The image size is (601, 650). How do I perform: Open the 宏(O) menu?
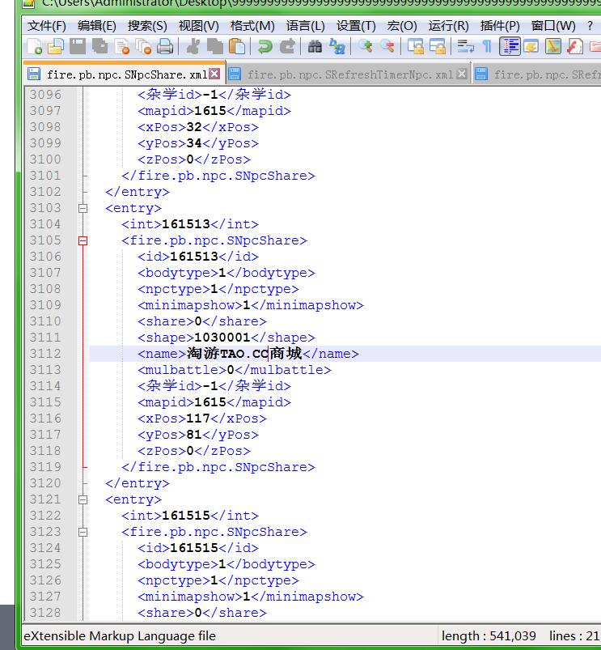click(402, 26)
